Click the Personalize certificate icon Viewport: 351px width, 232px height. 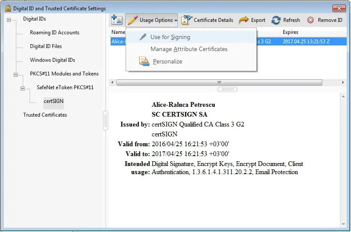144,61
